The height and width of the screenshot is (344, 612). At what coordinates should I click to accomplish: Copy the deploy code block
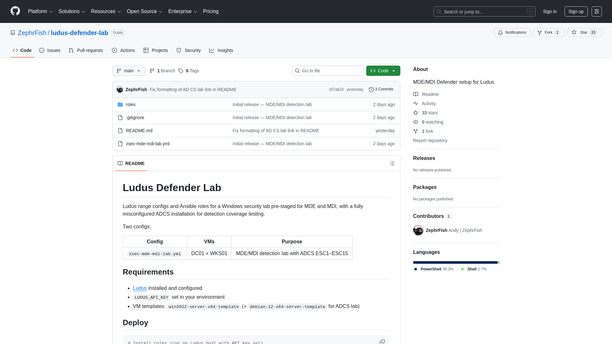(382, 341)
